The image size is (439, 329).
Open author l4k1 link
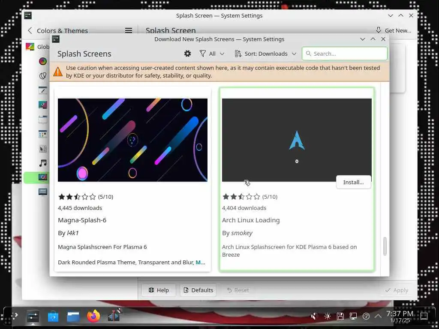tap(73, 233)
